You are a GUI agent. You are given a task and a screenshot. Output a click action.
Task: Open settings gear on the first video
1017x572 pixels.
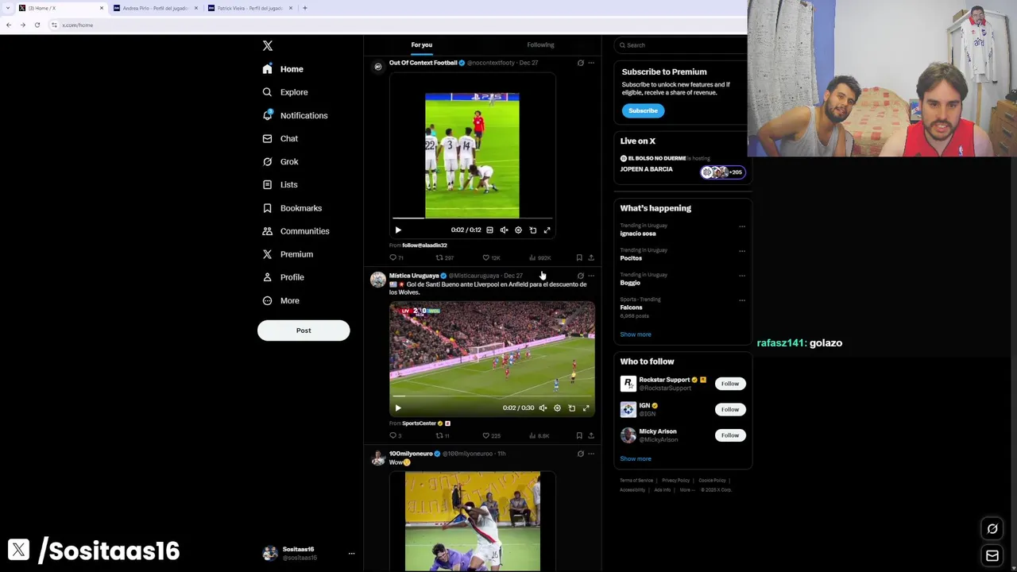tap(518, 230)
